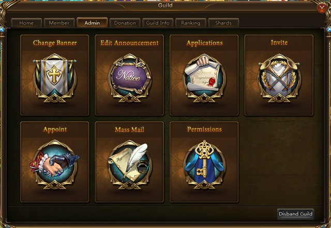Select the Admin tab
The image size is (331, 228).
[92, 23]
